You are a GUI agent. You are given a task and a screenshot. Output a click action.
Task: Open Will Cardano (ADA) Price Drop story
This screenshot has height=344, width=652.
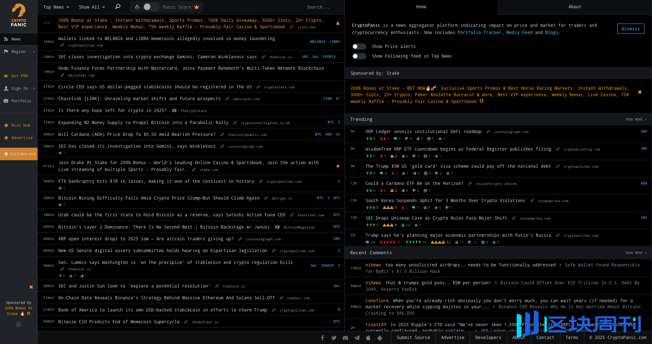[x=137, y=134]
